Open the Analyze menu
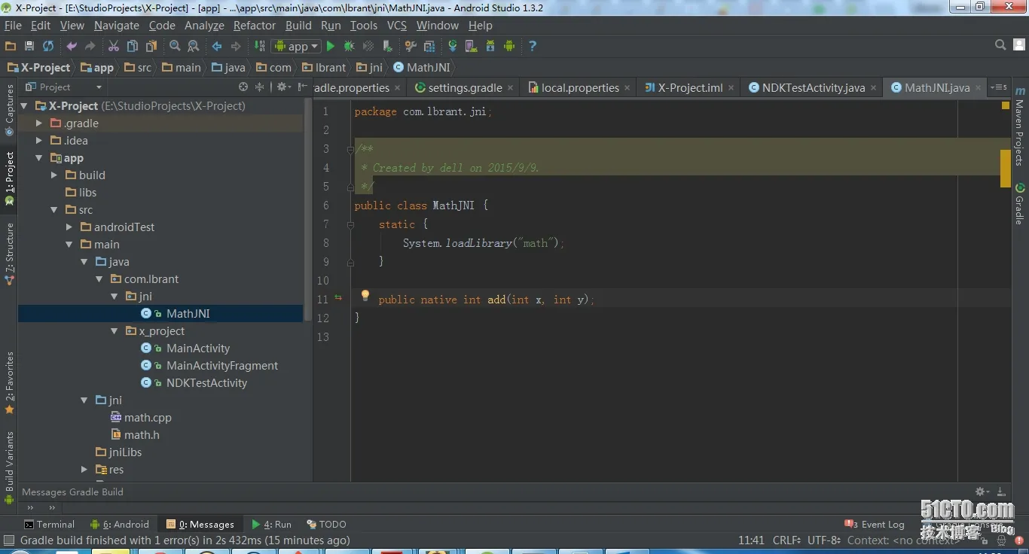This screenshot has width=1029, height=554. (x=204, y=26)
